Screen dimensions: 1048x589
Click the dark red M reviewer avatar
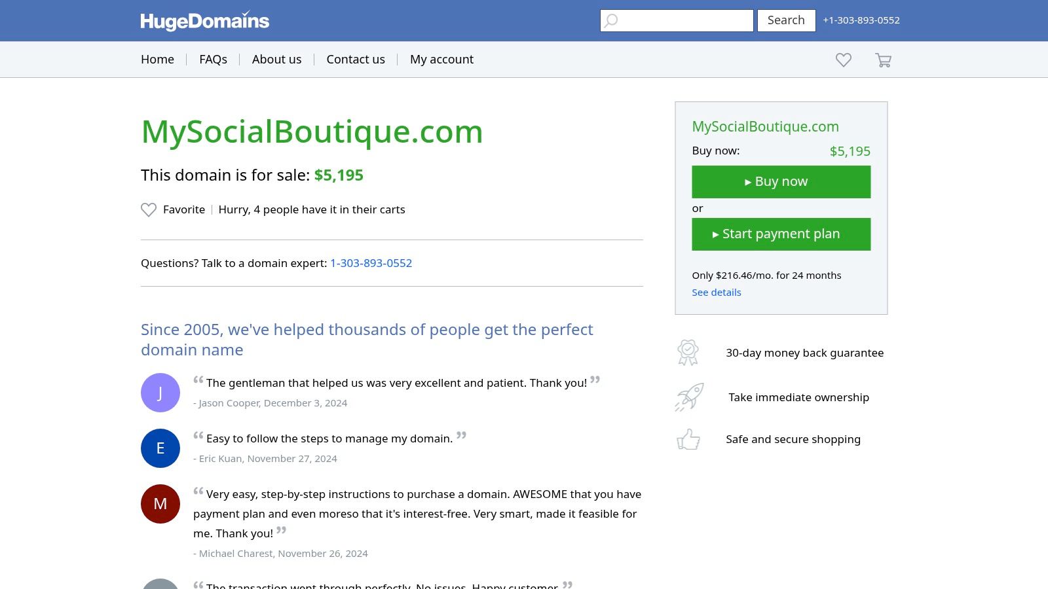click(x=160, y=504)
